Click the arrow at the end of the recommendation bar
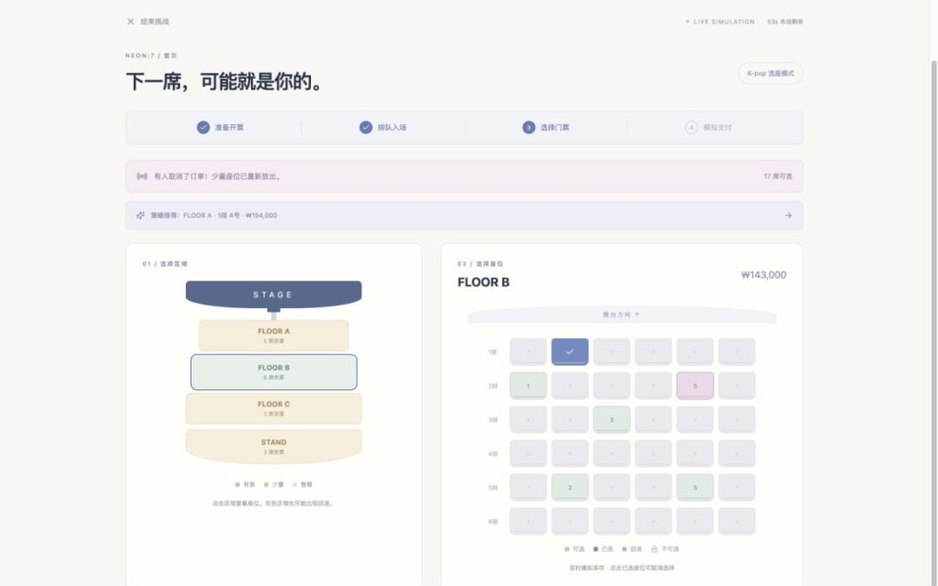This screenshot has width=938, height=586. [789, 215]
